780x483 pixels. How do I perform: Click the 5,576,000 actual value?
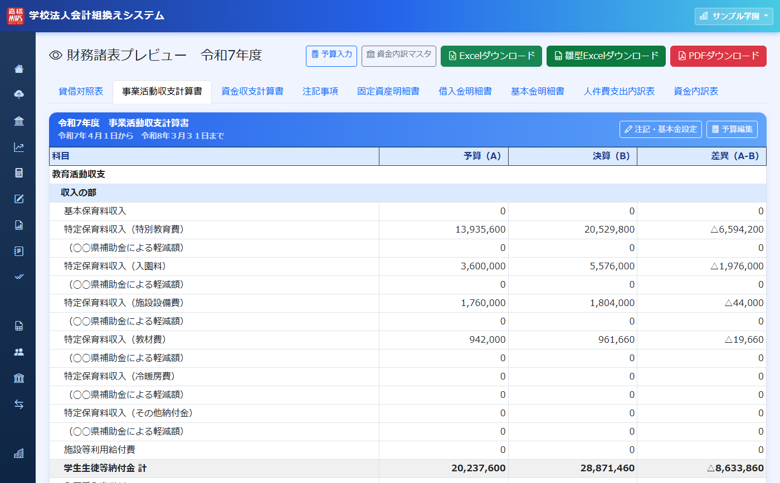click(612, 267)
